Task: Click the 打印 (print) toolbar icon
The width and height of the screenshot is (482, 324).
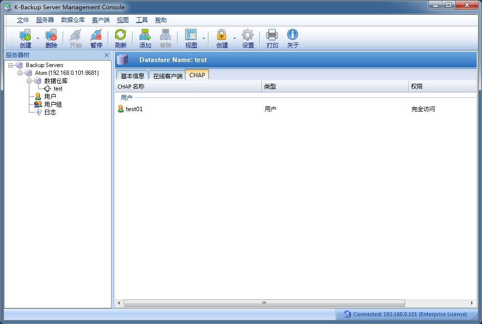Action: click(x=272, y=39)
